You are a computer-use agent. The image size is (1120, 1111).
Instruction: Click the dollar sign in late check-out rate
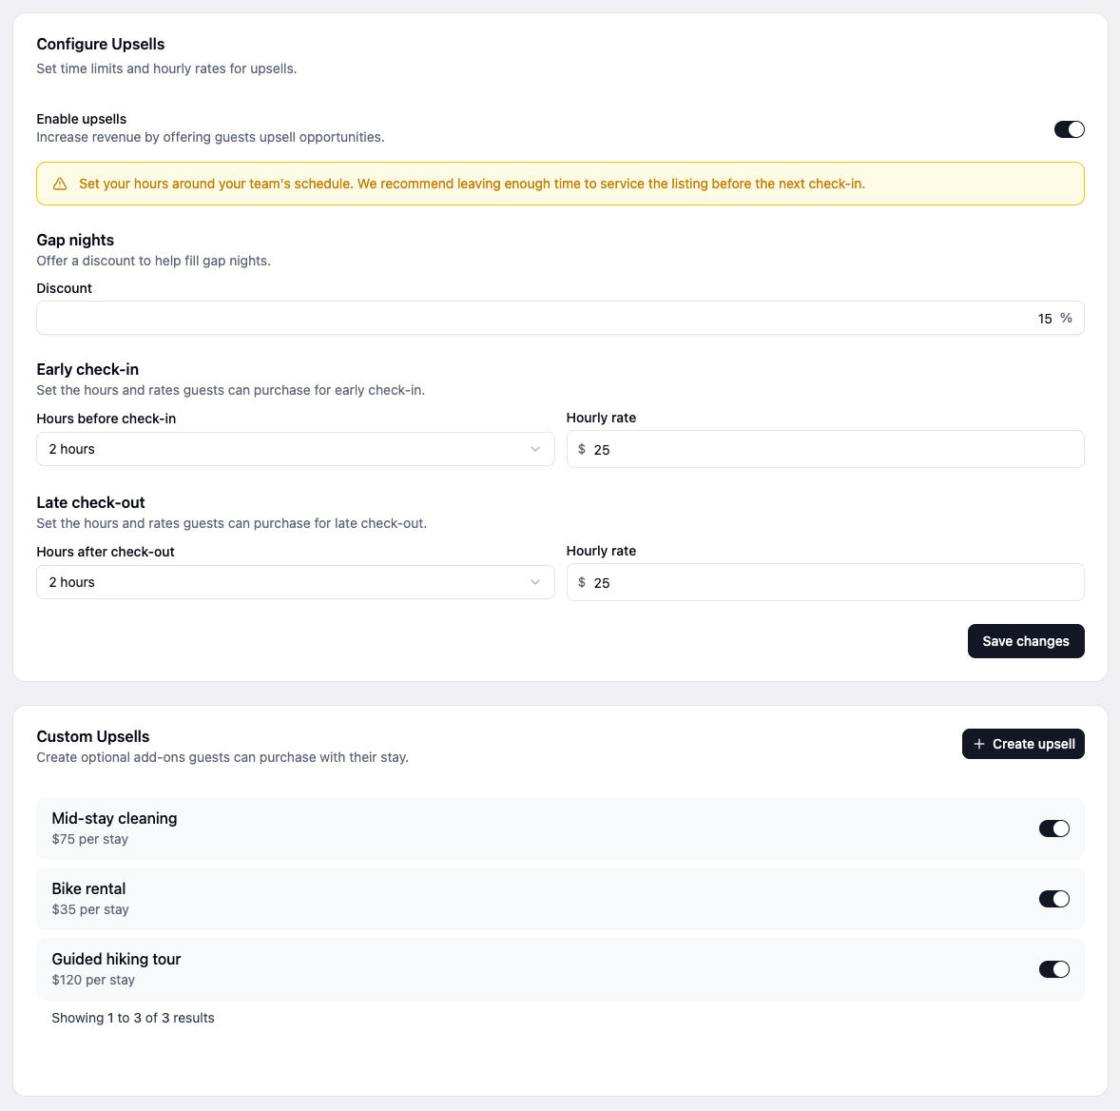pyautogui.click(x=582, y=582)
